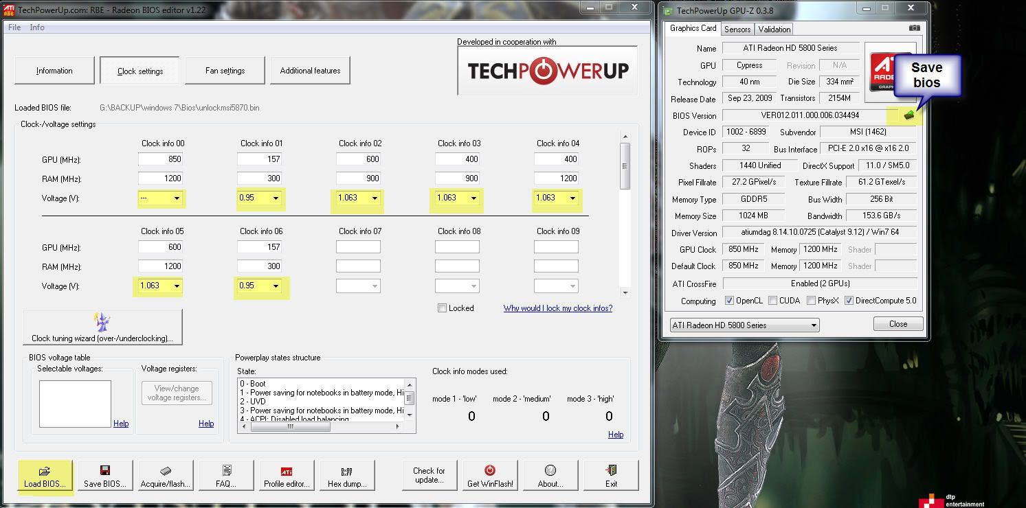Toggle PhysX checkbox in GPU-Z
Image resolution: width=1026 pixels, height=508 pixels.
[x=812, y=301]
